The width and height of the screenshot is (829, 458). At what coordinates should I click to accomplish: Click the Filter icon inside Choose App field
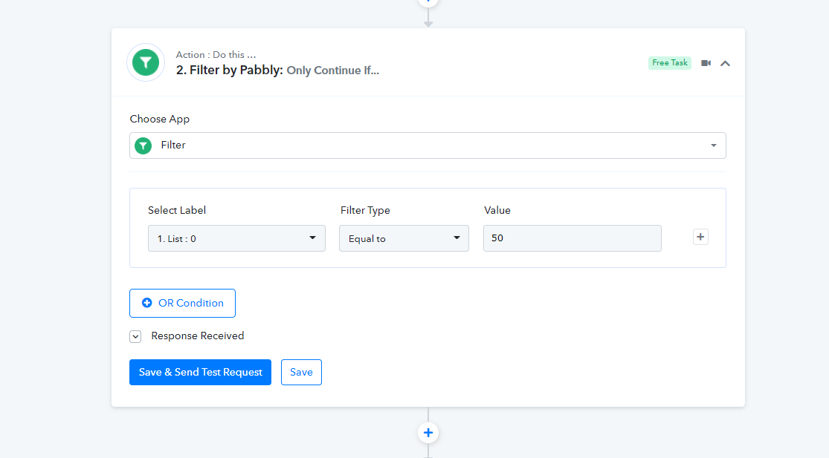(143, 145)
